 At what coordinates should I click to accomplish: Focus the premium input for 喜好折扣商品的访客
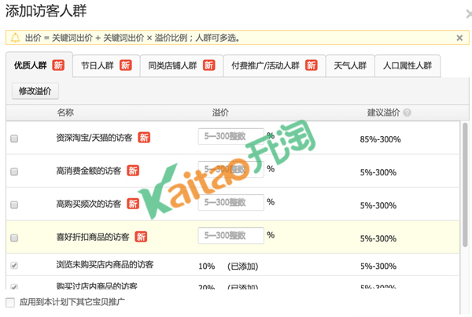tap(230, 235)
